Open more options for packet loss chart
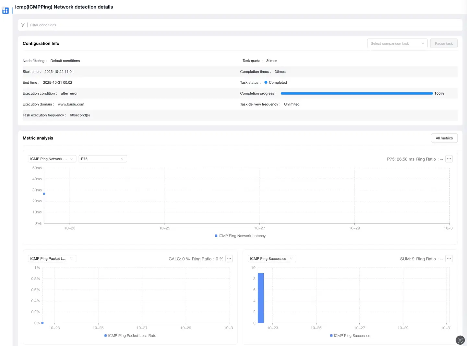 coord(229,259)
